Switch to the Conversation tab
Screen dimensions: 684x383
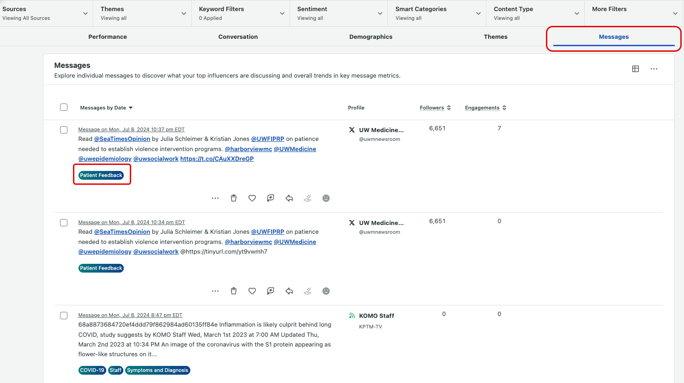[238, 37]
